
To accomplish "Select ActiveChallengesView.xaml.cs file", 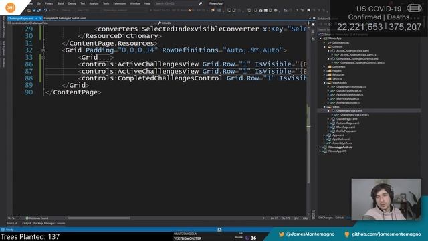I will click(x=358, y=55).
